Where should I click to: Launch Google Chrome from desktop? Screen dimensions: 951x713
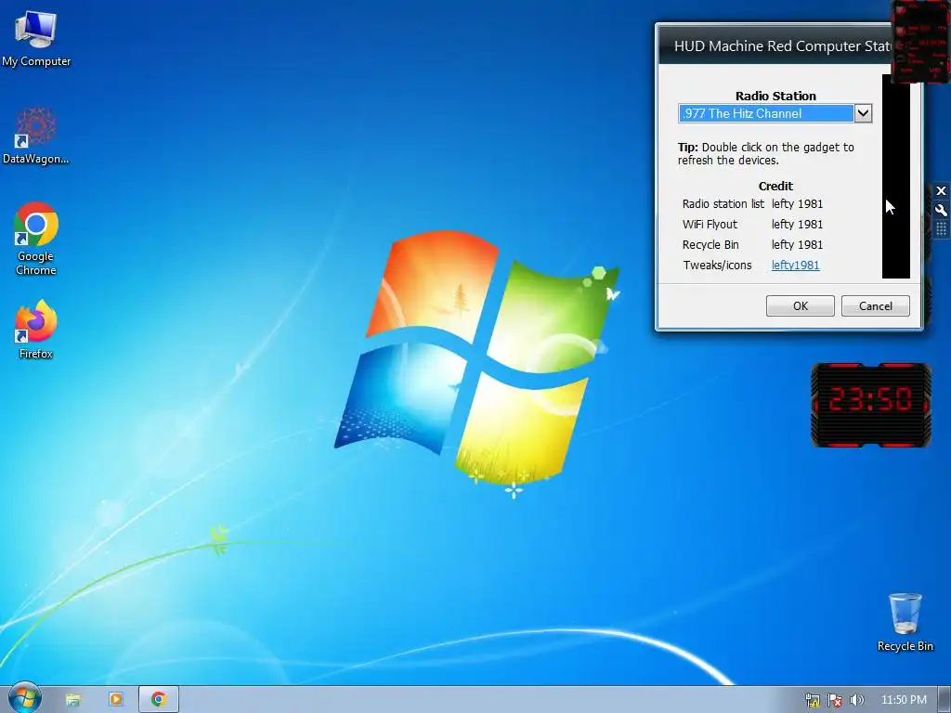(x=36, y=239)
